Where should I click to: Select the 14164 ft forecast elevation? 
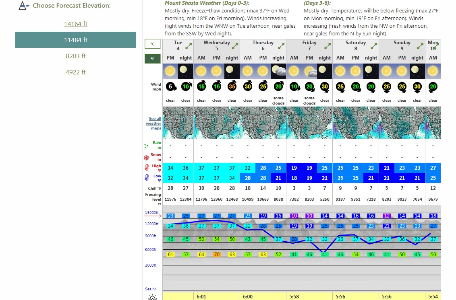[x=76, y=24]
